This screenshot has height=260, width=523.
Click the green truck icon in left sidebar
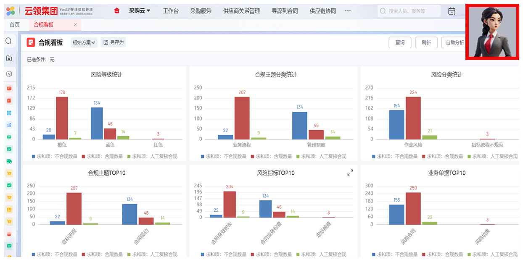[x=9, y=161]
